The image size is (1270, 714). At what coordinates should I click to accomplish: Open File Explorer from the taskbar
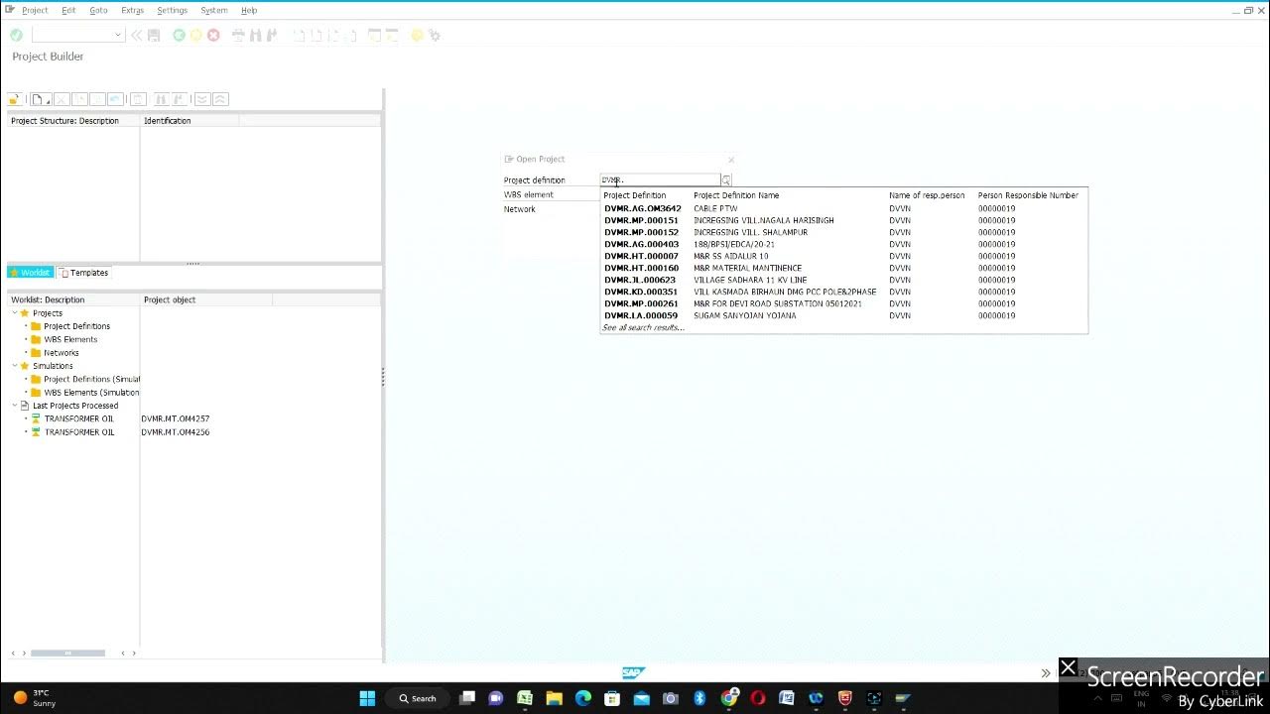(x=554, y=698)
